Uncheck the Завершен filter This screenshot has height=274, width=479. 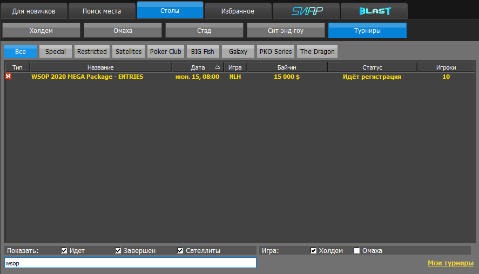coord(118,251)
